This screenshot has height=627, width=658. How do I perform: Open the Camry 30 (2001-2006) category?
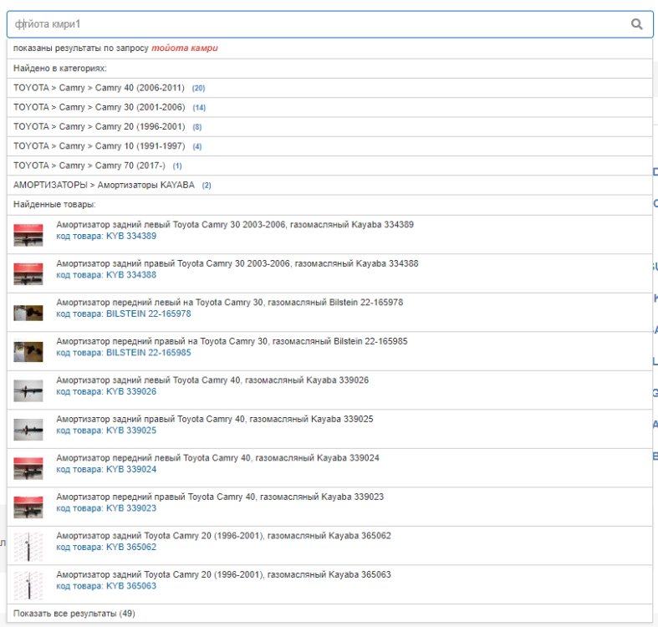pyautogui.click(x=99, y=107)
